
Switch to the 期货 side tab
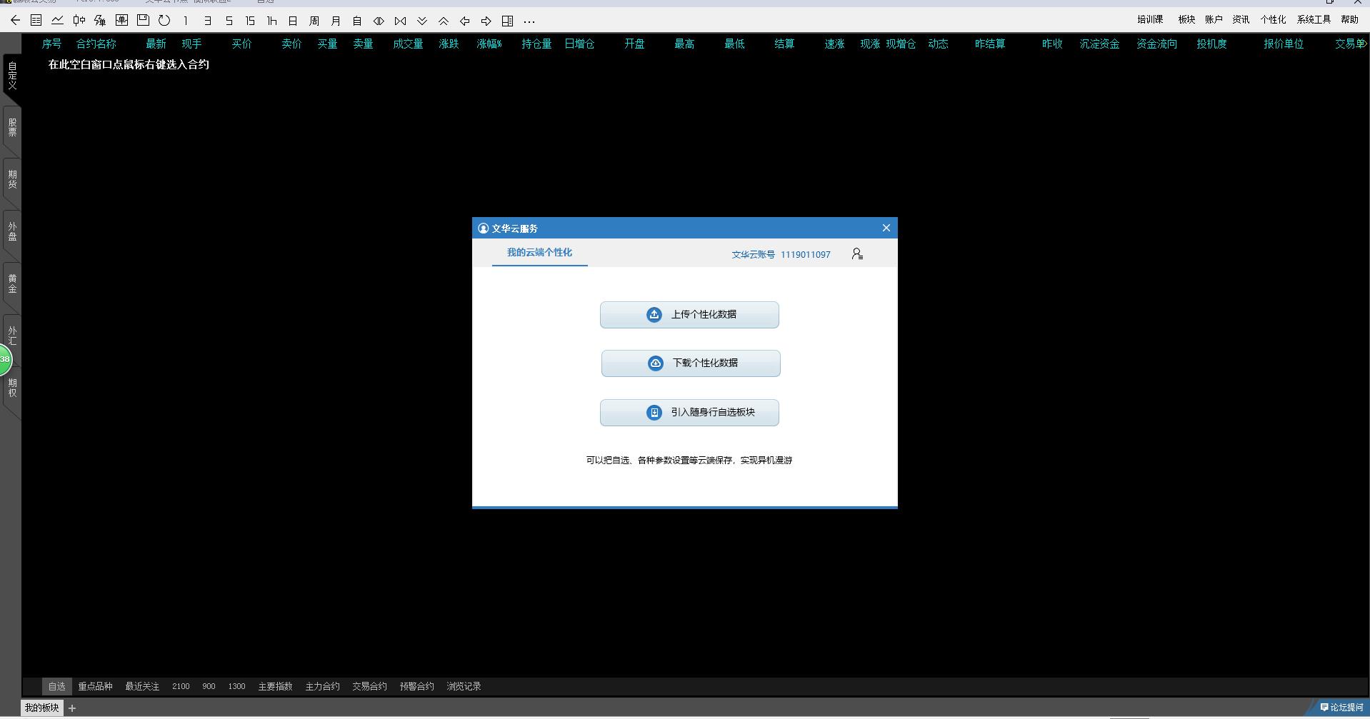tap(12, 179)
